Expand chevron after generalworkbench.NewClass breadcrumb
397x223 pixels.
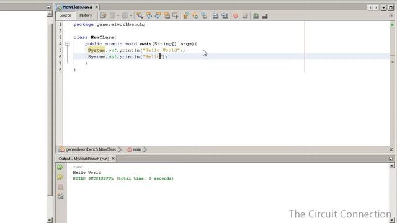[x=120, y=149]
